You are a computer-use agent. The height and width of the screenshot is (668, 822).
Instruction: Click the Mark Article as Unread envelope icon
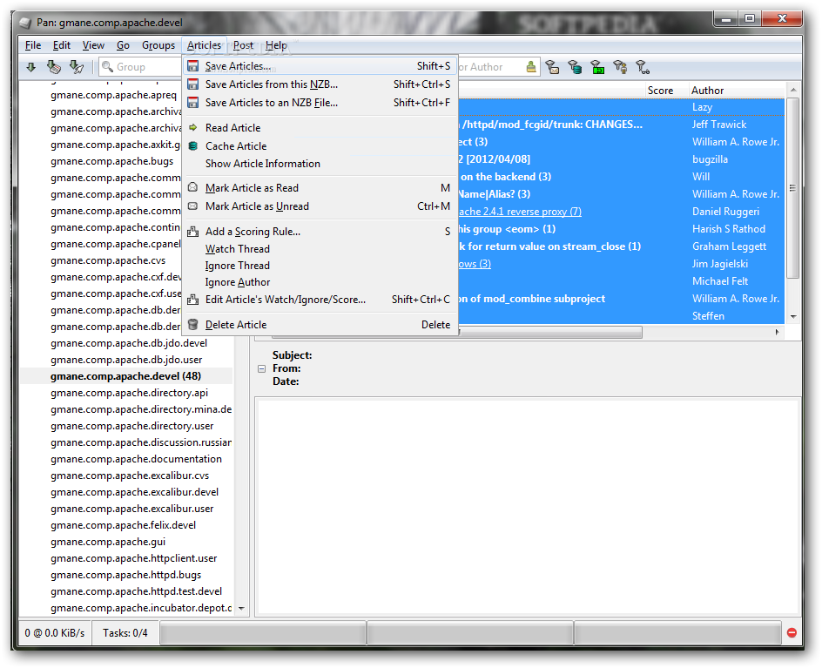193,206
